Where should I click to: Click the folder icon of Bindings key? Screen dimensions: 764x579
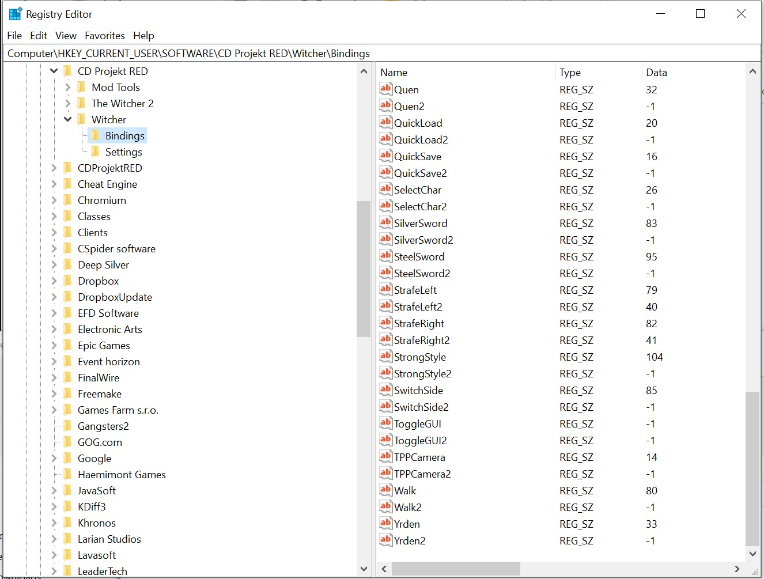coord(95,135)
